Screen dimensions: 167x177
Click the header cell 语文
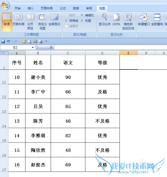click(x=68, y=62)
